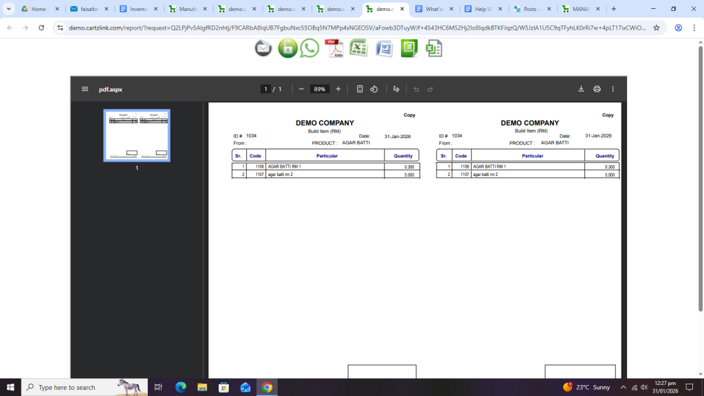Bookmark this page with star icon
Screen dimensions: 704x396
[x=657, y=27]
